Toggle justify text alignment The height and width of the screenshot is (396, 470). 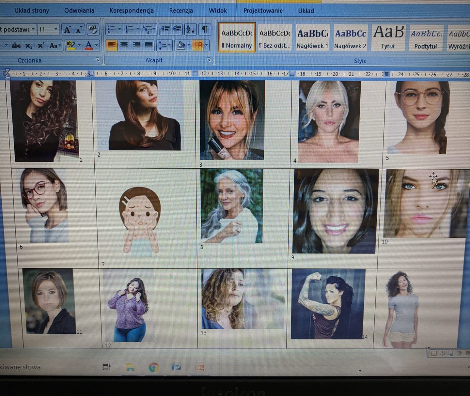coord(149,45)
